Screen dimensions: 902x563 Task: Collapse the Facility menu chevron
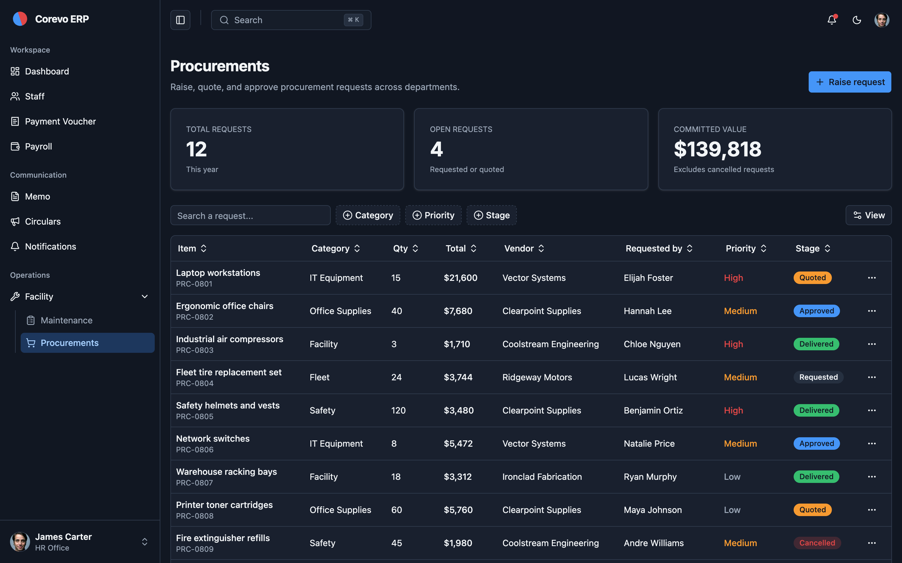point(145,297)
